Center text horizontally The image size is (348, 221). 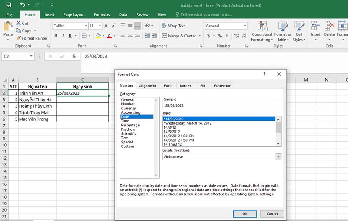(x=130, y=36)
